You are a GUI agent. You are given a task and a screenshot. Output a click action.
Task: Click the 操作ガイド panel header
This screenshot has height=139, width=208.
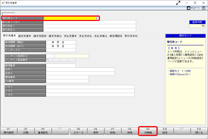point(185,36)
